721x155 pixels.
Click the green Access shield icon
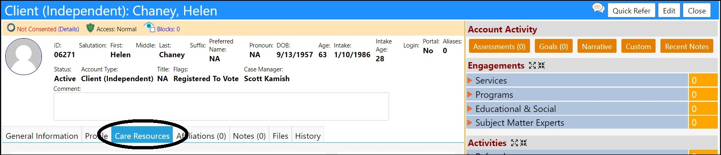point(91,28)
